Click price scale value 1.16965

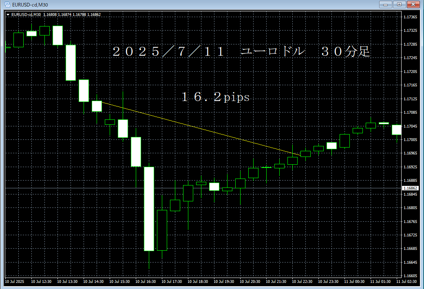click(410, 153)
